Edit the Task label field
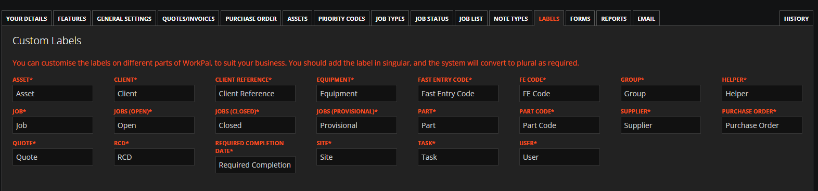818x191 pixels. point(458,157)
